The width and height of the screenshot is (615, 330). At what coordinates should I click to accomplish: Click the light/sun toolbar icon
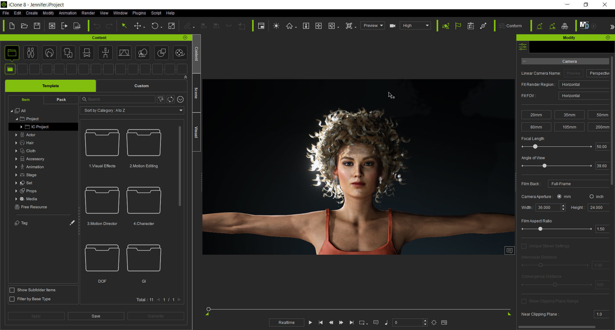click(x=276, y=26)
